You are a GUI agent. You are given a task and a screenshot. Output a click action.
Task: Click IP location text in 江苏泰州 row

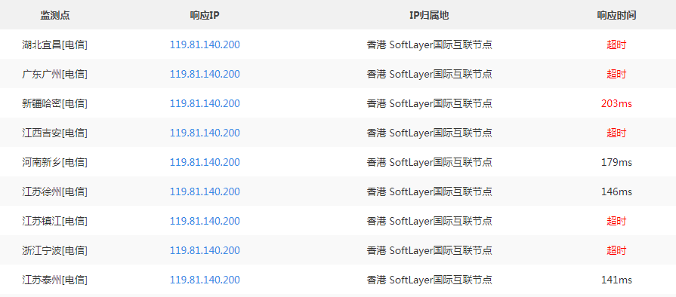(x=430, y=280)
